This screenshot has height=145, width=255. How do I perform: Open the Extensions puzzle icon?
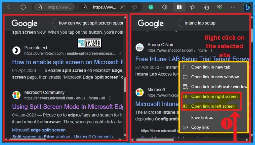[x=164, y=7]
